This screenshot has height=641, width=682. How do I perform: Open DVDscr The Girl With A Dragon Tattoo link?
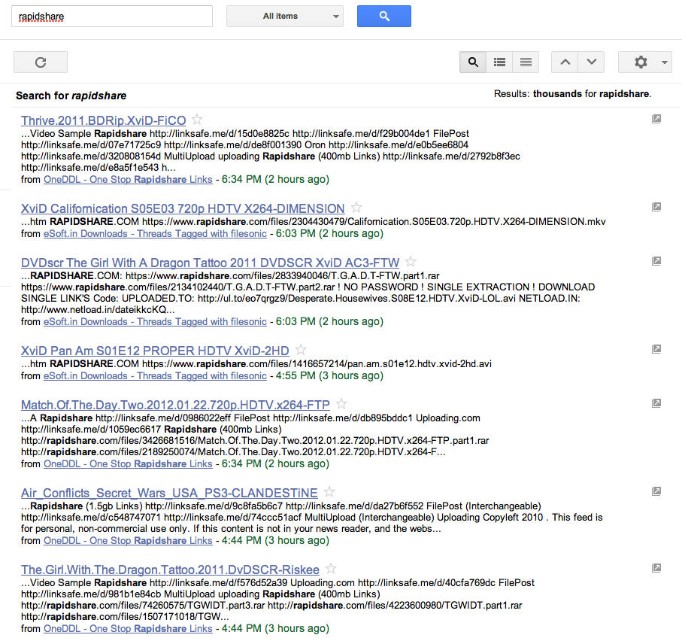(210, 263)
